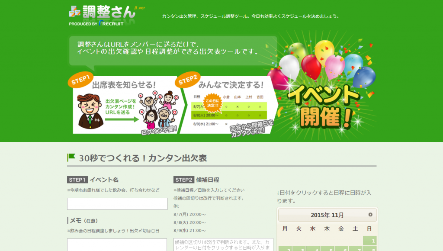
Task: Open the RECRUIT producer logo link
Action: 111,23
